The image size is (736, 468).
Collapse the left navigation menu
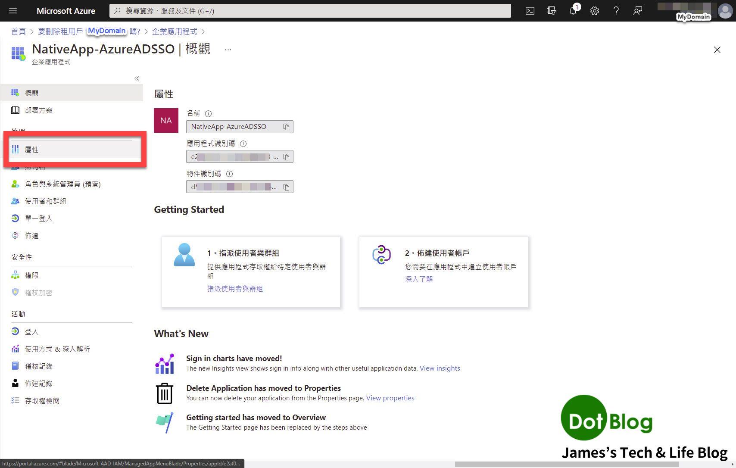137,78
